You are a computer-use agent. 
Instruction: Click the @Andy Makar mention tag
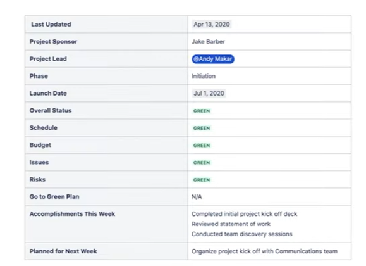(213, 59)
